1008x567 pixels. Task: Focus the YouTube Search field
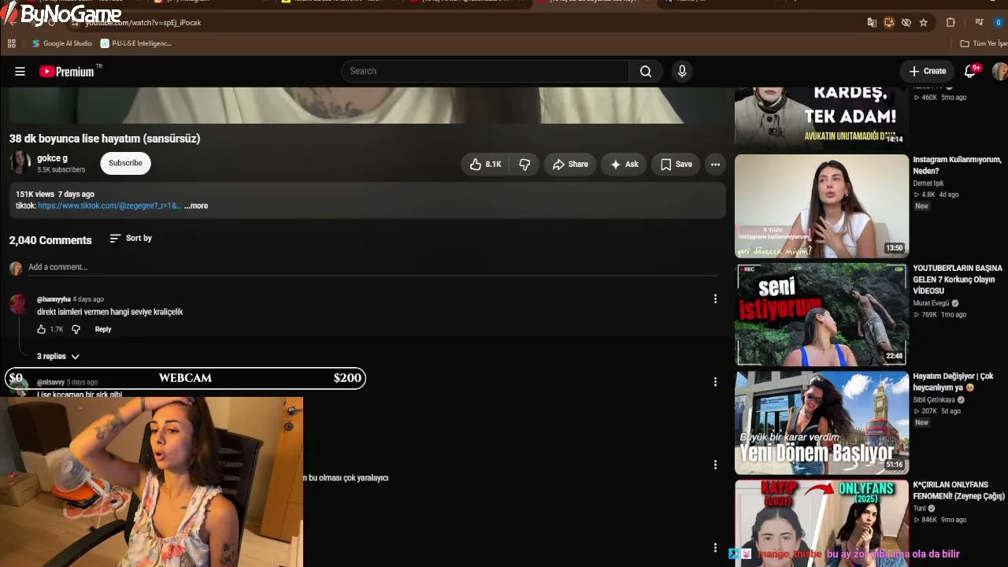(485, 72)
